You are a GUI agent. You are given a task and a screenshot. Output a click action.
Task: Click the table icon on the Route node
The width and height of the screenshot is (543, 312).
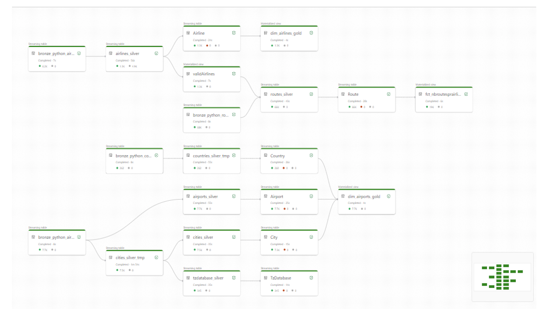[x=343, y=94]
